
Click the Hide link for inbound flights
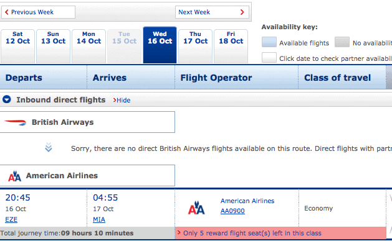(x=123, y=100)
